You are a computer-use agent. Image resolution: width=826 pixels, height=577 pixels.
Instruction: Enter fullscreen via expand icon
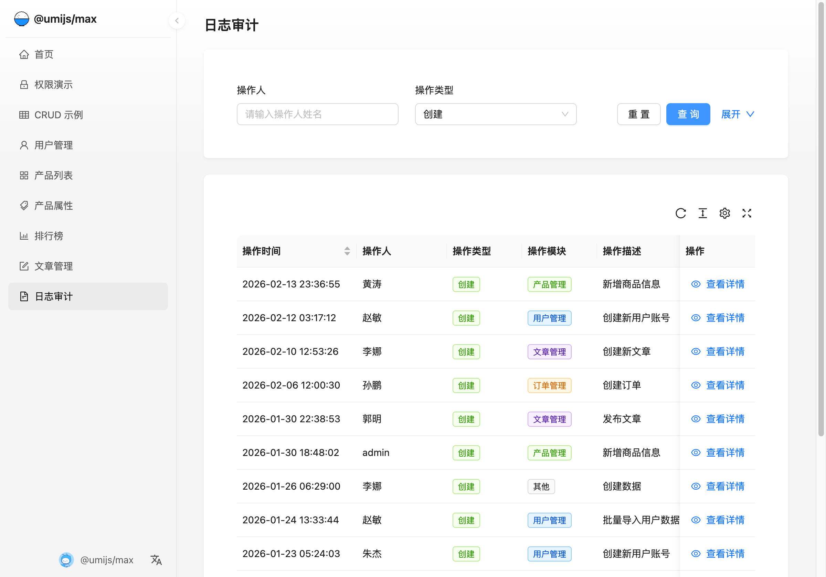tap(746, 213)
